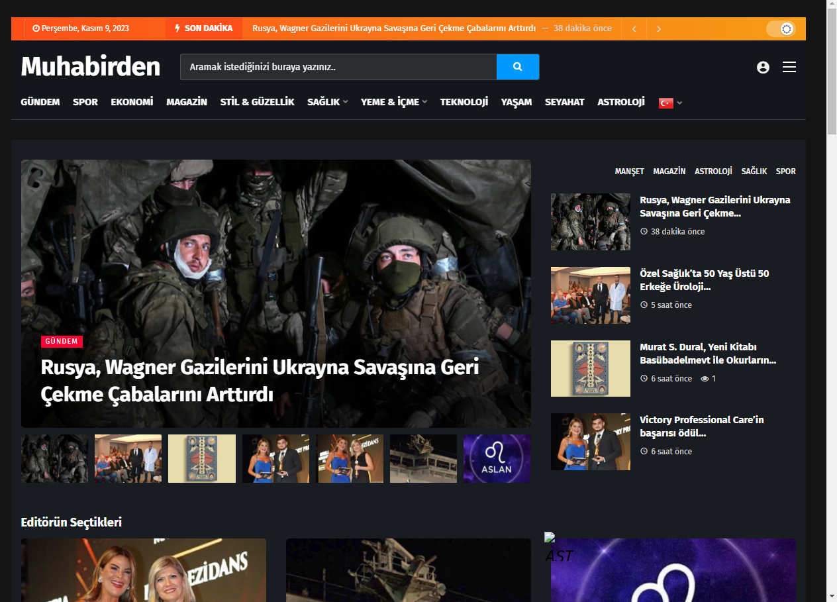Select the Manşet sidebar tab
Image resolution: width=837 pixels, height=602 pixels.
coord(629,172)
